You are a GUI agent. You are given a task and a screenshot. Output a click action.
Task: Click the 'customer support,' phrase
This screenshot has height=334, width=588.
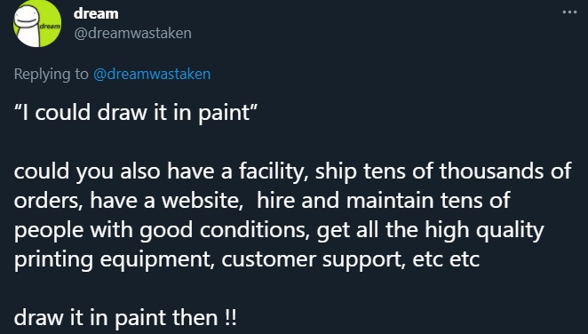(314, 259)
